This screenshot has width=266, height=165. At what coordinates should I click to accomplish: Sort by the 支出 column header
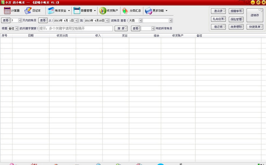tap(116, 36)
